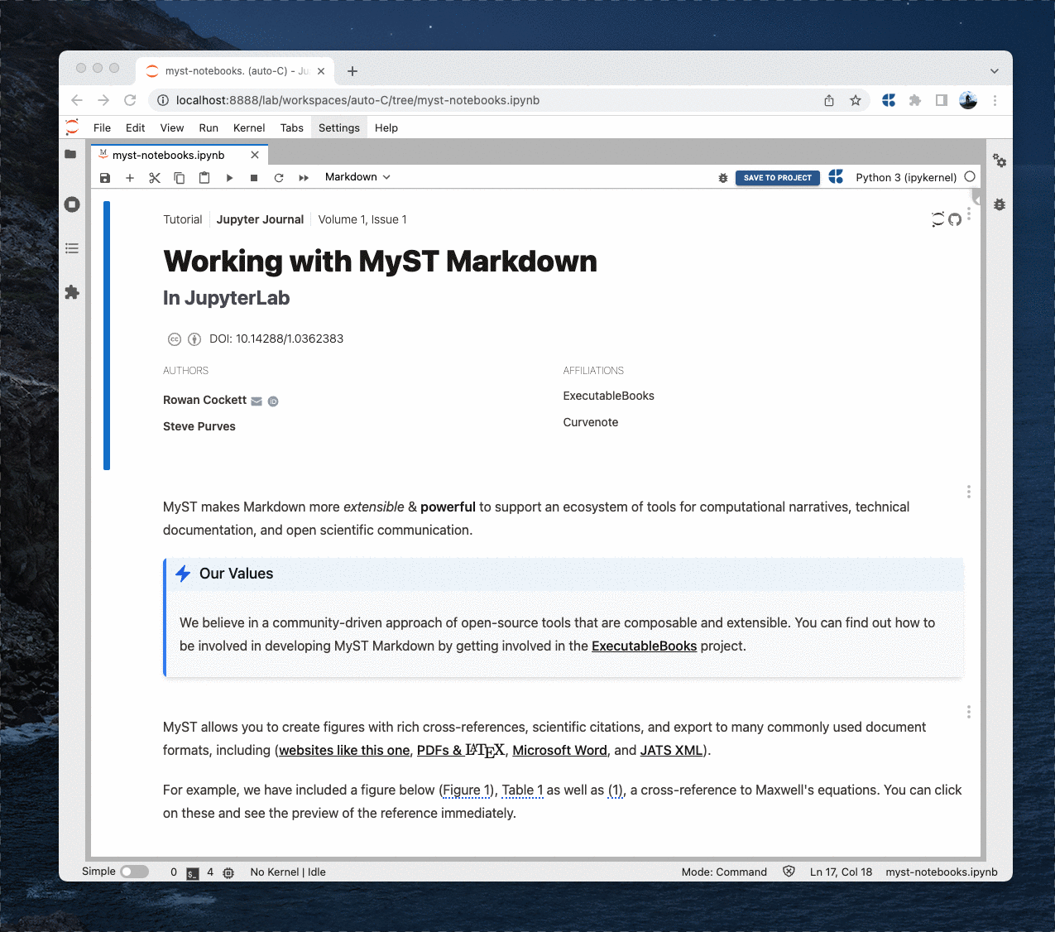1055x932 pixels.
Task: Open the Jupyter/Binder icon in article header
Action: click(x=938, y=219)
